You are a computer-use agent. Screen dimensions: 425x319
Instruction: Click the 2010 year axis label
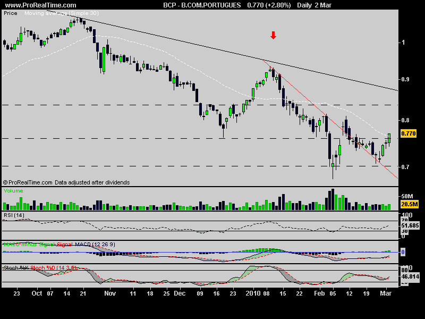coord(253,293)
